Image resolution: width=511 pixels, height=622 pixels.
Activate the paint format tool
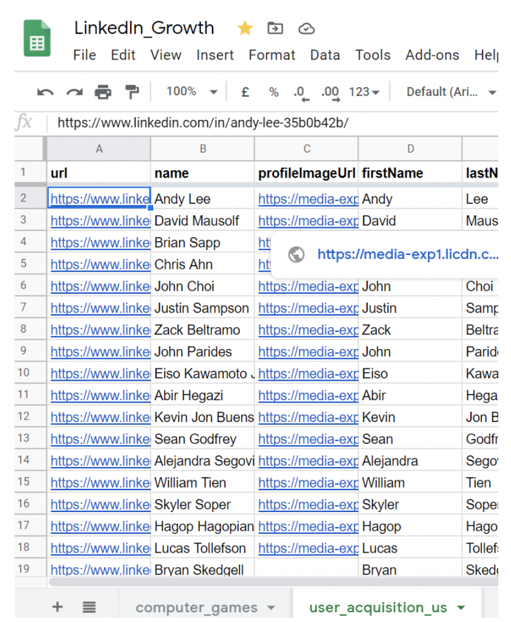click(132, 92)
